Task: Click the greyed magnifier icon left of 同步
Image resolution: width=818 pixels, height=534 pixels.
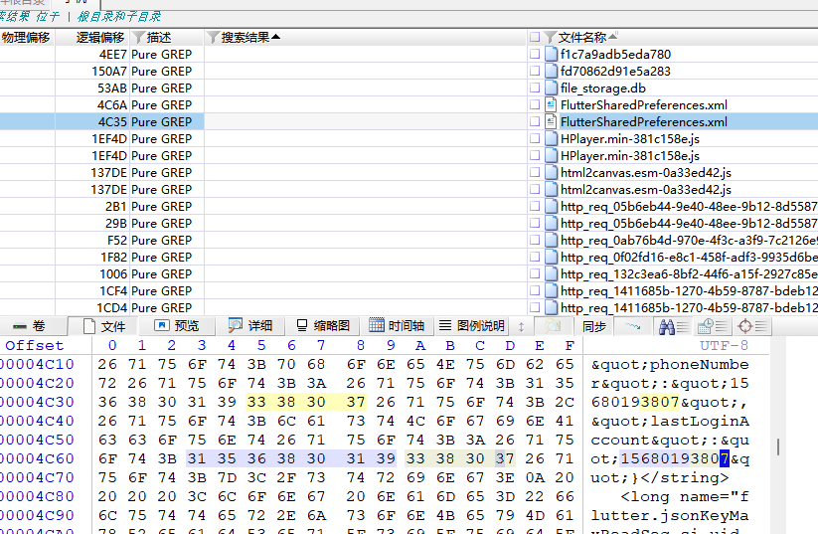Action: point(552,327)
